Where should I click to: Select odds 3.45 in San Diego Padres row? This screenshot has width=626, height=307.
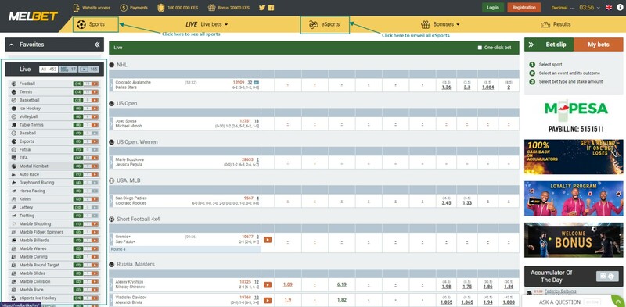tap(446, 203)
